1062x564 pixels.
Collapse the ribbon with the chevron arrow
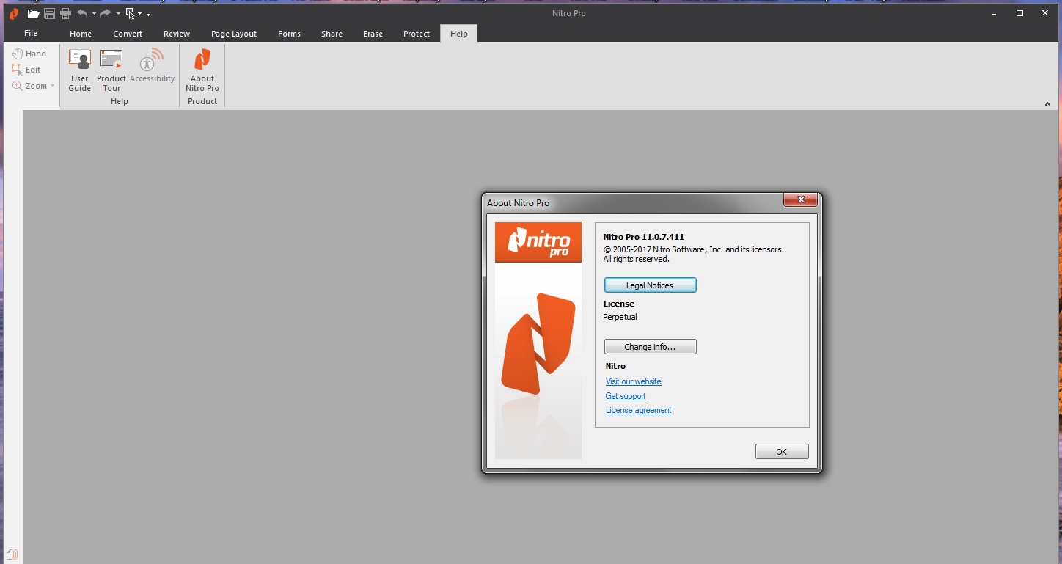(1047, 103)
